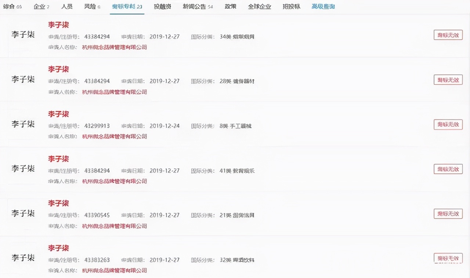Click the red status button in 41类 row
Viewport: 470px width, 278px height.
tap(448, 169)
